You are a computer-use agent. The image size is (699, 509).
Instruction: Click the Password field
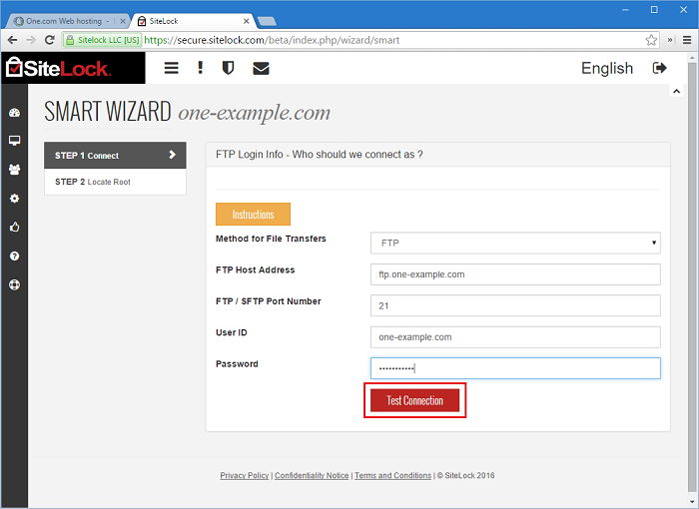[515, 368]
